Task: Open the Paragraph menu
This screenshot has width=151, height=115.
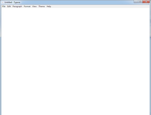Action: point(17,7)
